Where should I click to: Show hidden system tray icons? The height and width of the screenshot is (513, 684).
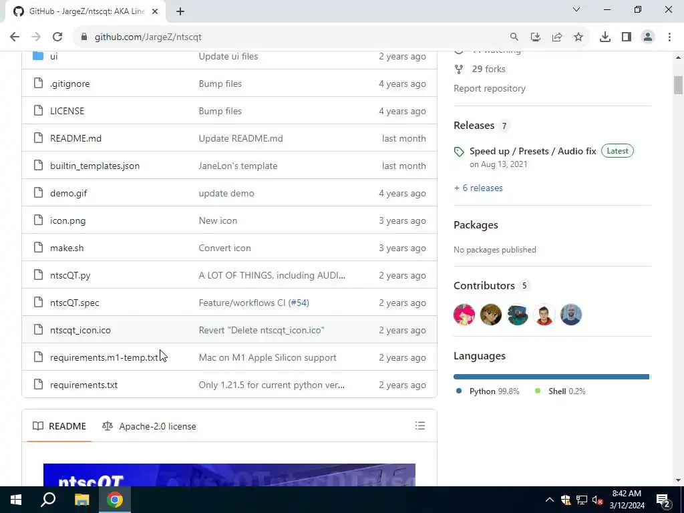pyautogui.click(x=550, y=500)
